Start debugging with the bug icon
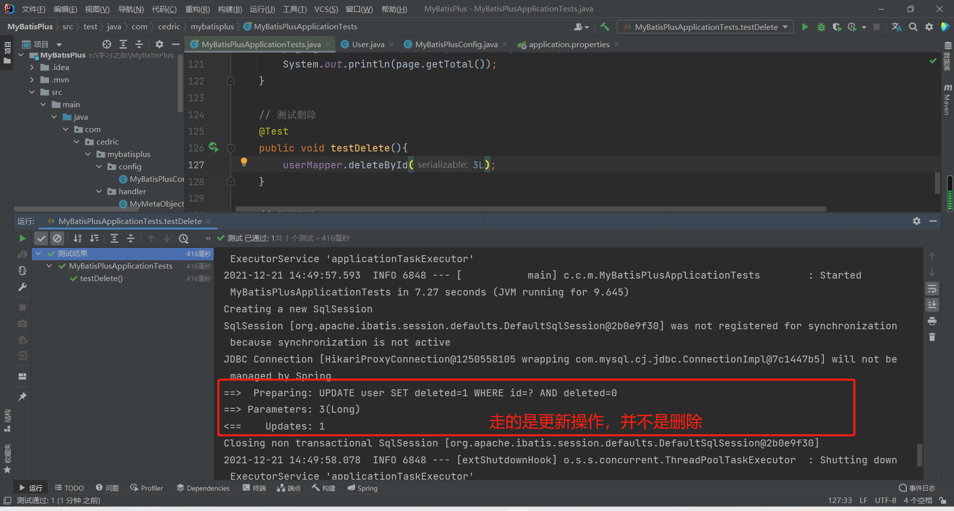This screenshot has width=954, height=511. 821,27
